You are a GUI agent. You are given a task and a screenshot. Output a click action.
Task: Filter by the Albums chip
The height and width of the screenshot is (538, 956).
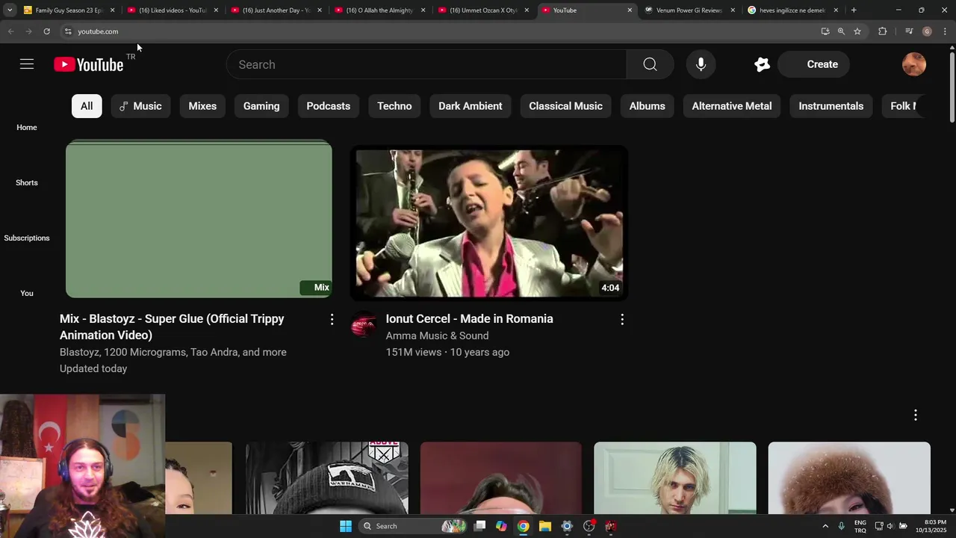pos(647,106)
